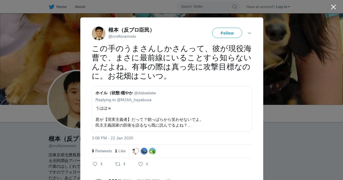View the 1 Like list
This screenshot has height=180, width=343.
coord(120,151)
